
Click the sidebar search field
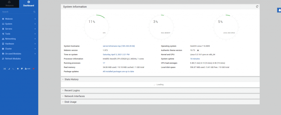16,12
